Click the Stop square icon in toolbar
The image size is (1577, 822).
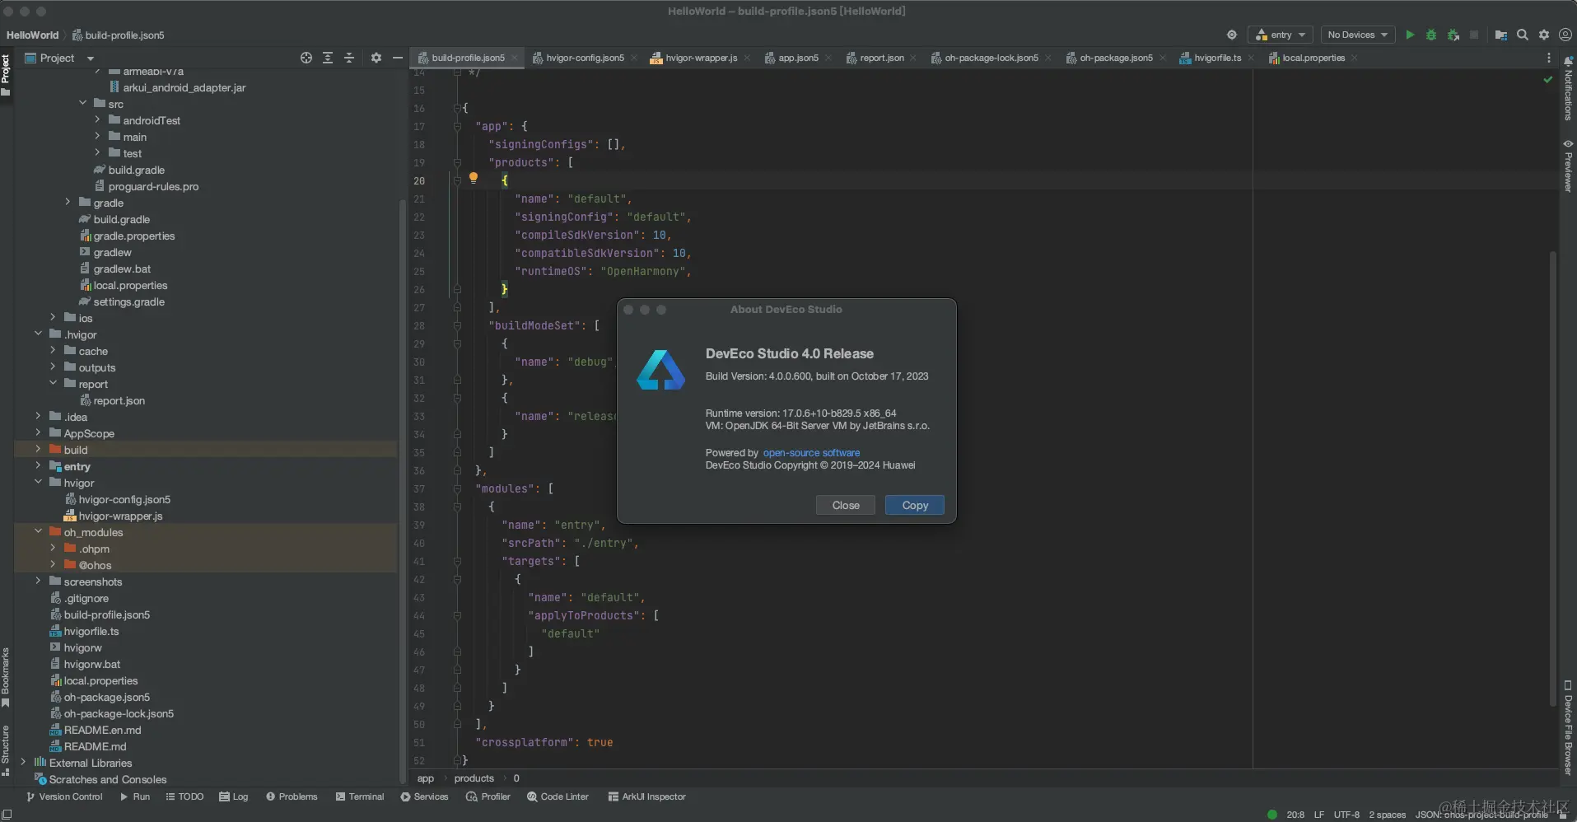(x=1474, y=35)
